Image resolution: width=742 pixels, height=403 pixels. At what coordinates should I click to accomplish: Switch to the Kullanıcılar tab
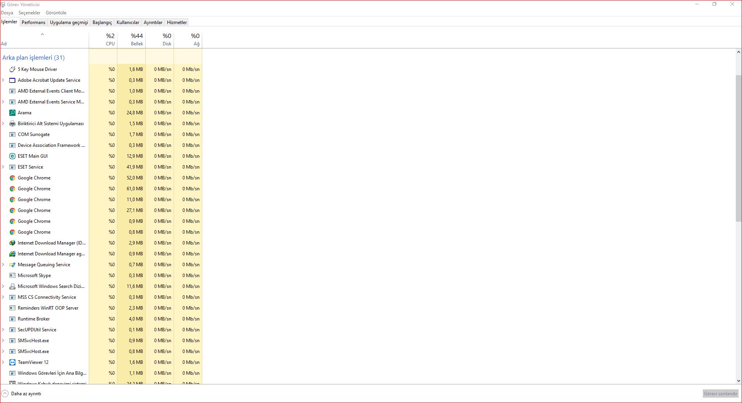point(128,22)
